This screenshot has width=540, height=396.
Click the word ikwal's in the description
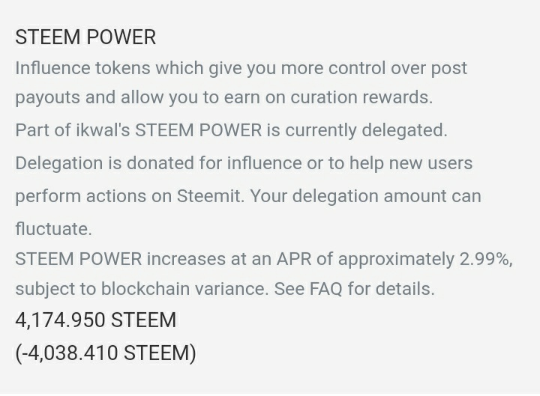[x=103, y=130]
